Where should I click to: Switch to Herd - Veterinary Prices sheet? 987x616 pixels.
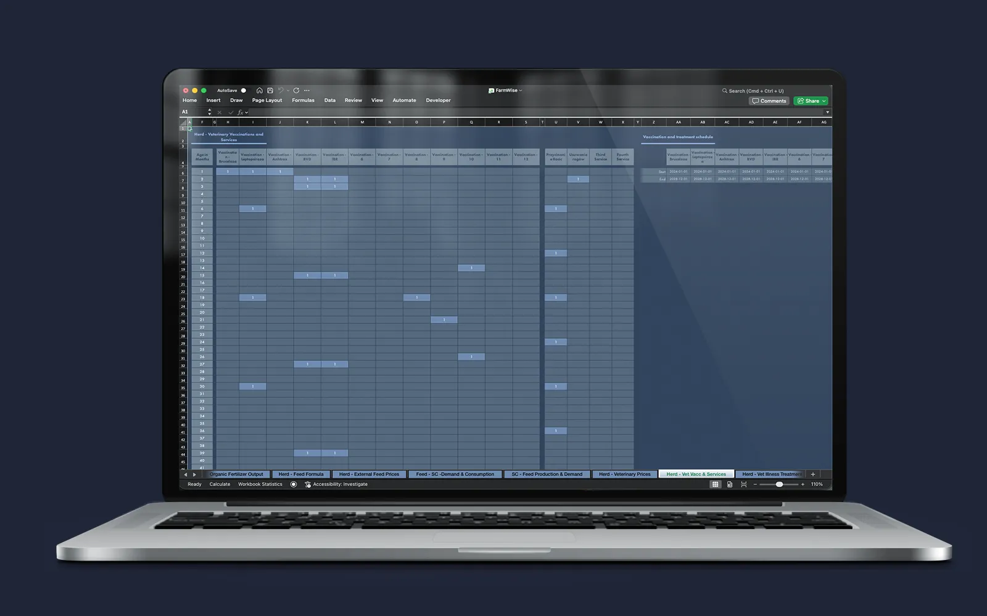click(625, 474)
